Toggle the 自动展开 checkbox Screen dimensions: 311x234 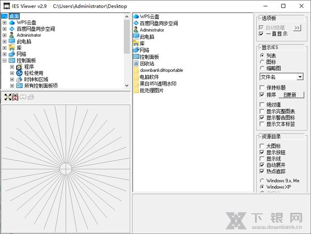pyautogui.click(x=262, y=165)
